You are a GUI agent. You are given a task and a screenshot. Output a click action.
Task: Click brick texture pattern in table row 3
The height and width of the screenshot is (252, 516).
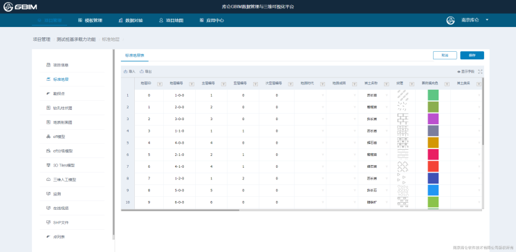403,119
